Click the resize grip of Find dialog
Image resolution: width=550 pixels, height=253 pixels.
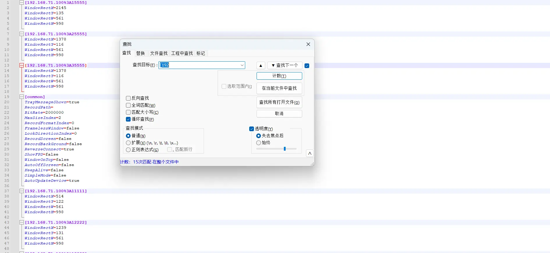click(312, 164)
